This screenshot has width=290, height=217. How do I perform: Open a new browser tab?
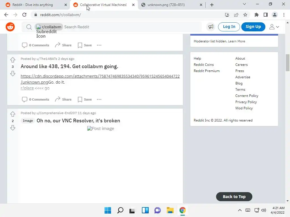pyautogui.click(x=212, y=5)
